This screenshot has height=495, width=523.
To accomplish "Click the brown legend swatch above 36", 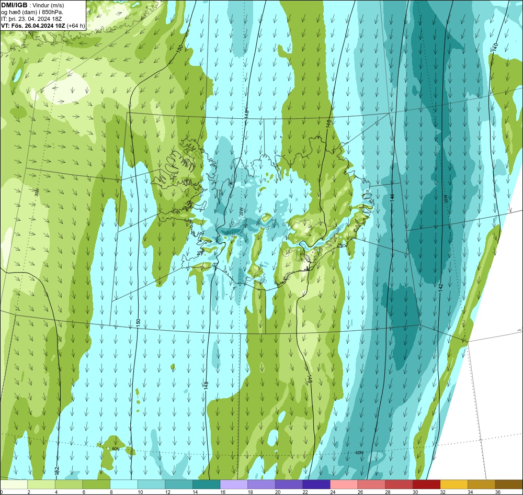I will pyautogui.click(x=509, y=485).
